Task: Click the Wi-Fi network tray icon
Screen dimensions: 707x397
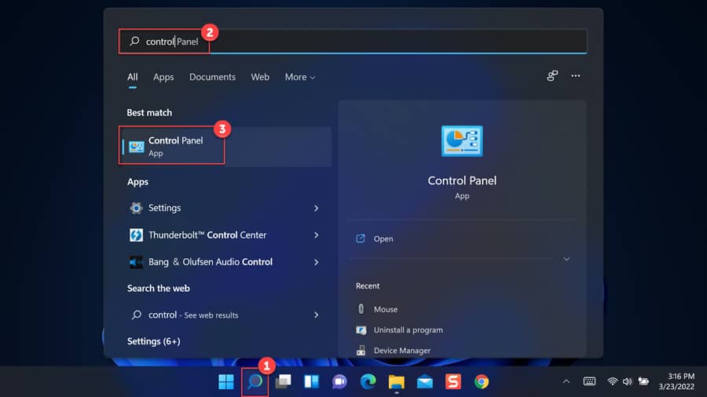Action: pyautogui.click(x=612, y=381)
